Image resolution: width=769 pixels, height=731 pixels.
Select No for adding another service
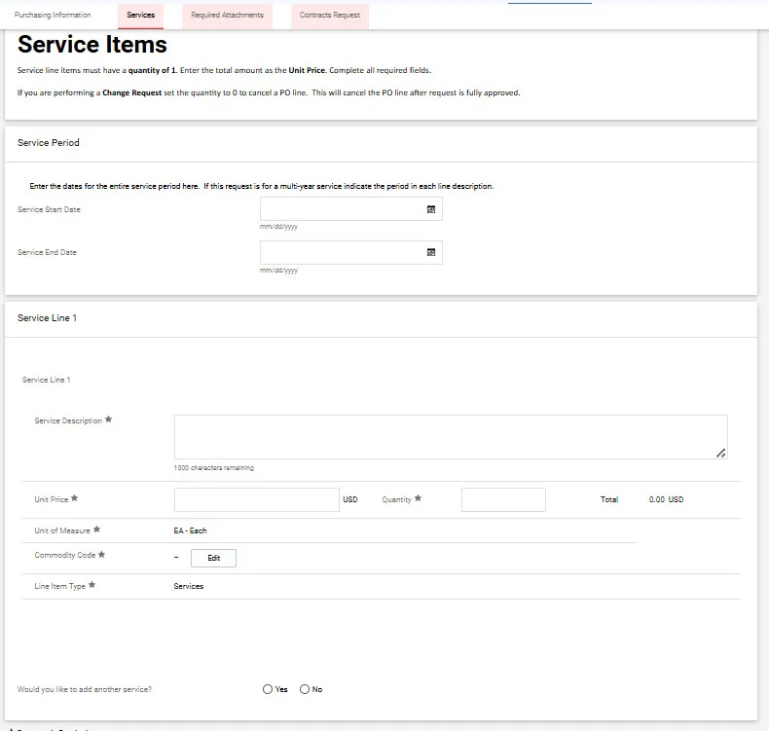[x=305, y=689]
